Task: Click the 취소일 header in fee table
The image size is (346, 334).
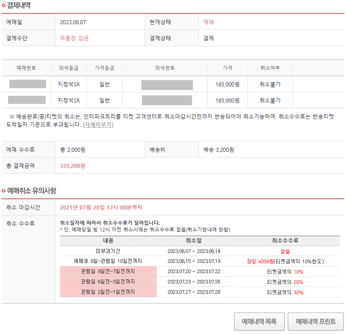Action: [x=194, y=240]
